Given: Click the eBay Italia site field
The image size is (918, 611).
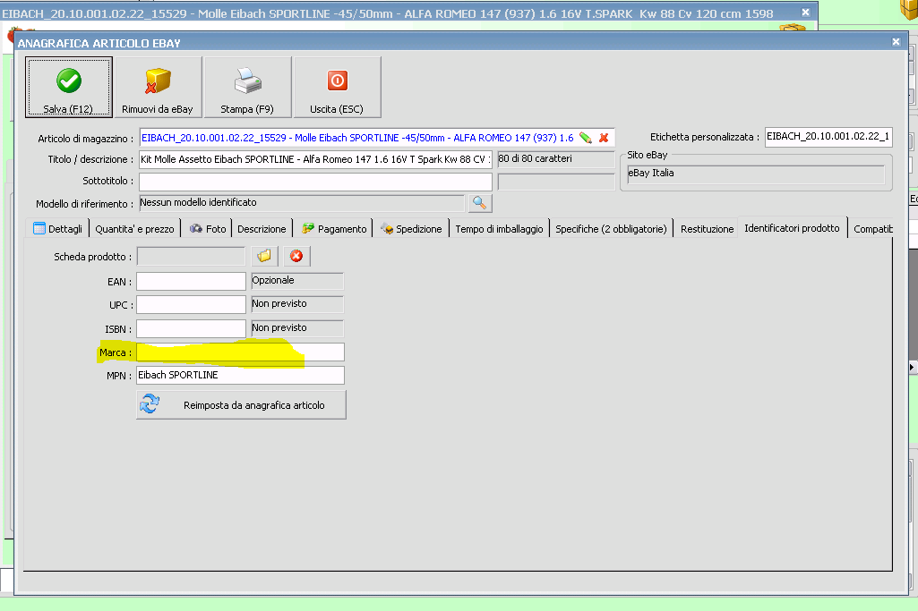Looking at the screenshot, I should pyautogui.click(x=756, y=174).
